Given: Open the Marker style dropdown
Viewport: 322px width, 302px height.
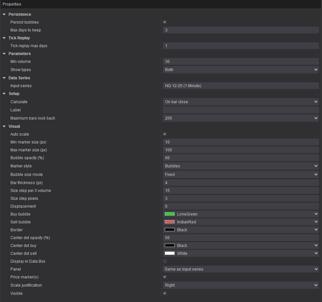Looking at the screenshot, I should pos(316,166).
